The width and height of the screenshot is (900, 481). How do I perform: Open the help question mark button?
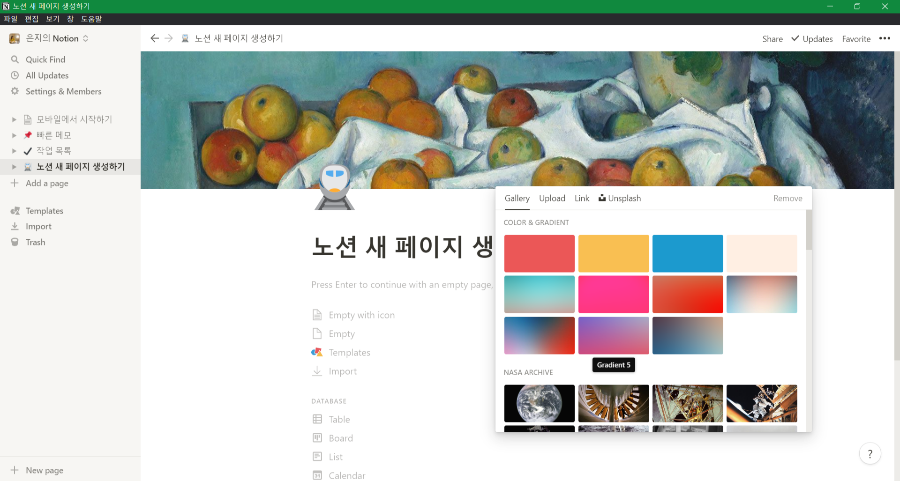[x=870, y=454]
